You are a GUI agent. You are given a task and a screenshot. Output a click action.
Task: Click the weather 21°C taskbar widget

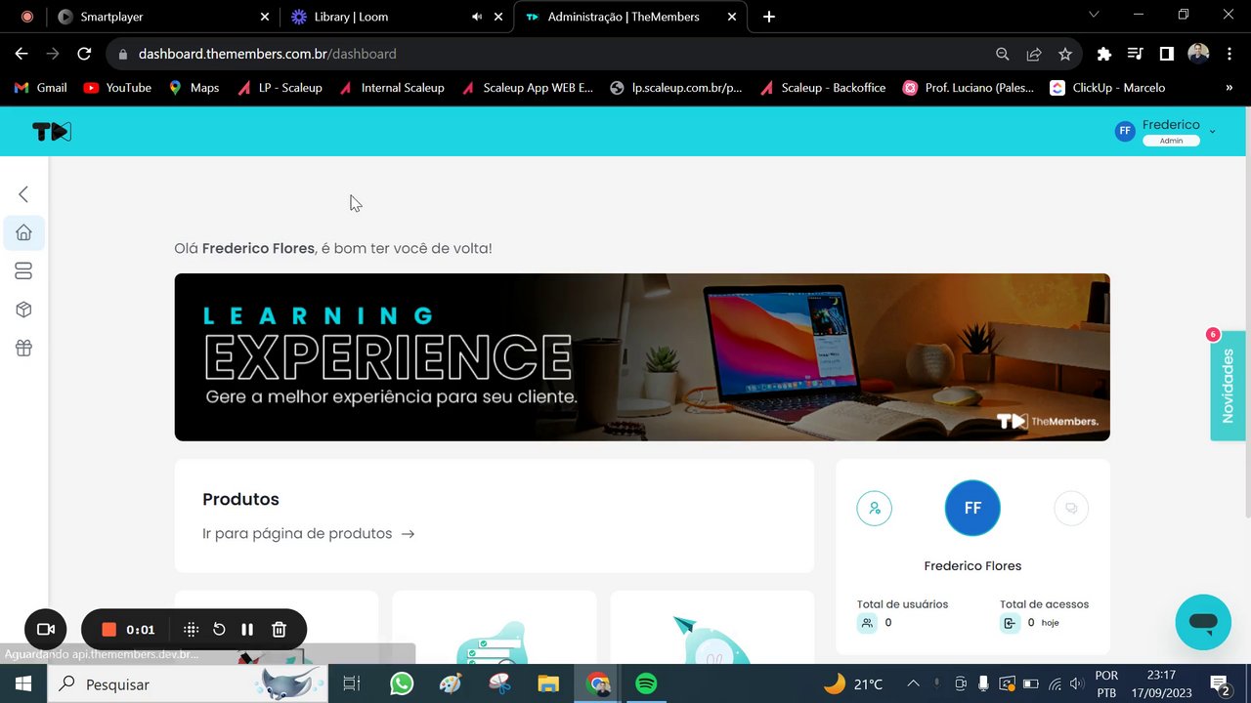point(853,684)
